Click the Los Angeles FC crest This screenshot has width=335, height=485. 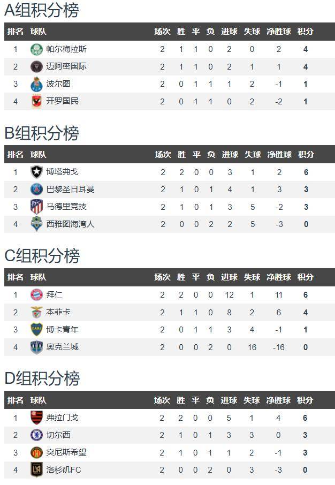pyautogui.click(x=36, y=470)
